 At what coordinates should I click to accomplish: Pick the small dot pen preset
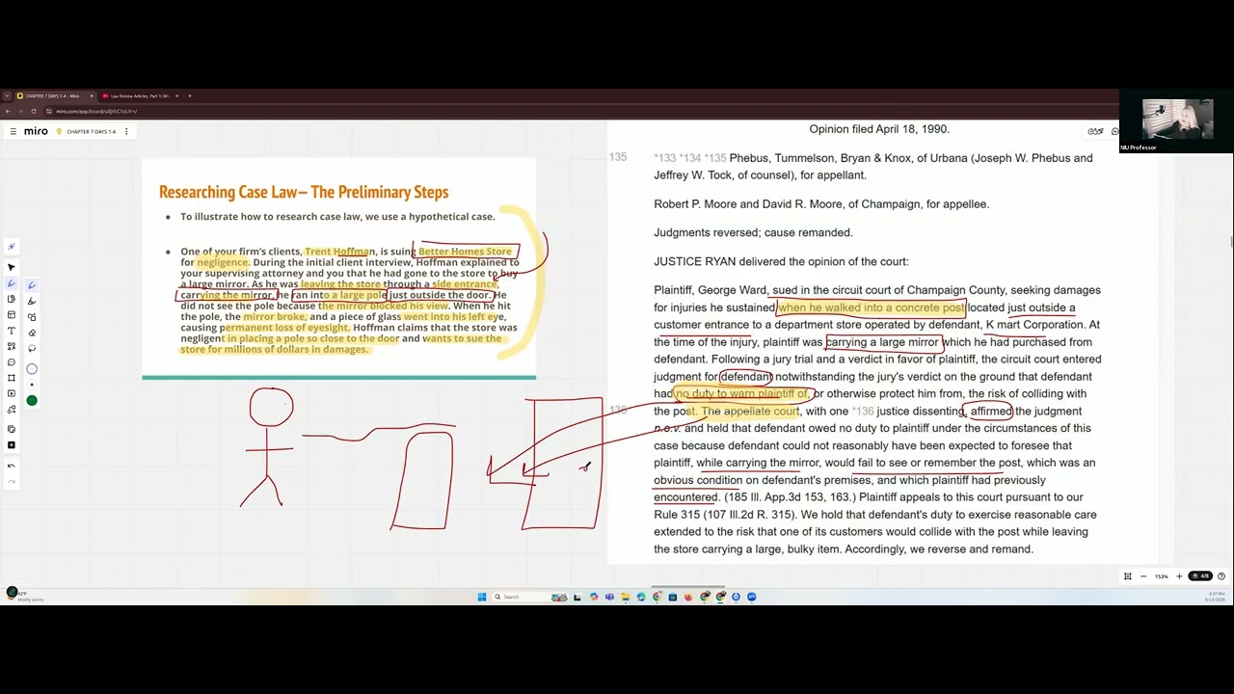32,385
